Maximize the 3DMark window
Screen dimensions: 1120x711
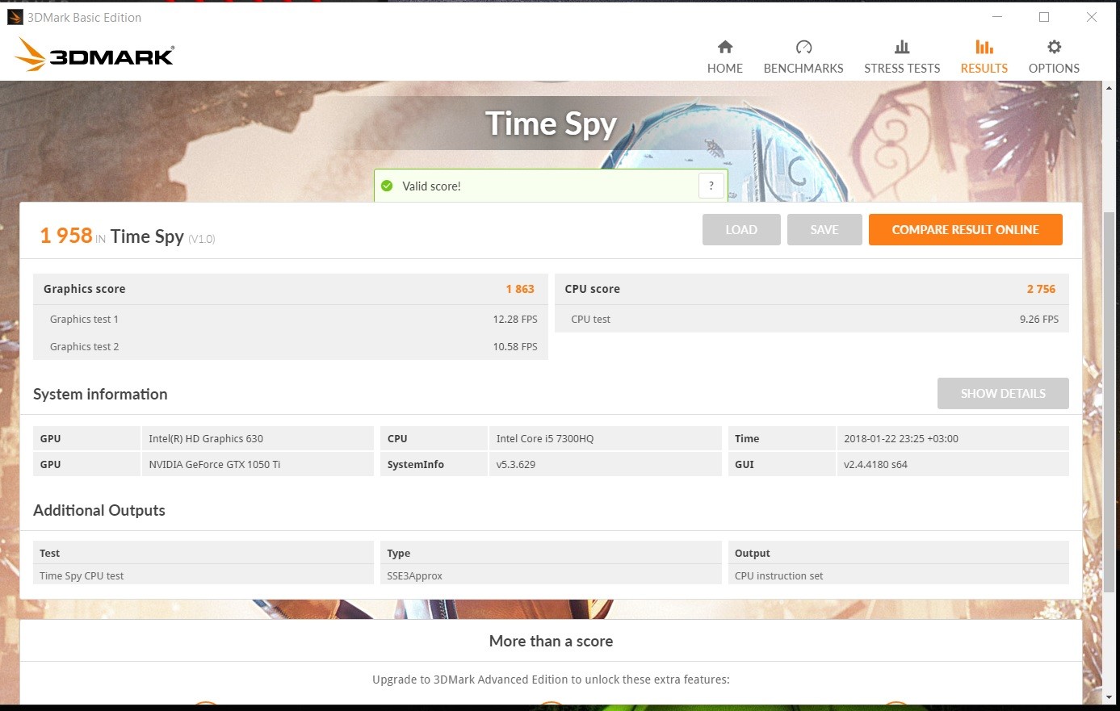coord(1044,17)
